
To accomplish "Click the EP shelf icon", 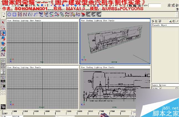I will [x=94, y=14].
